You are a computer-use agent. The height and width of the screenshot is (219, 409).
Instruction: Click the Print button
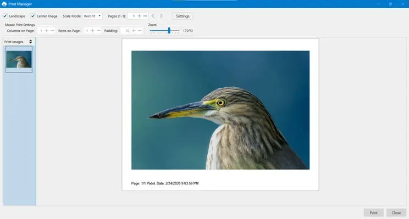(x=373, y=213)
